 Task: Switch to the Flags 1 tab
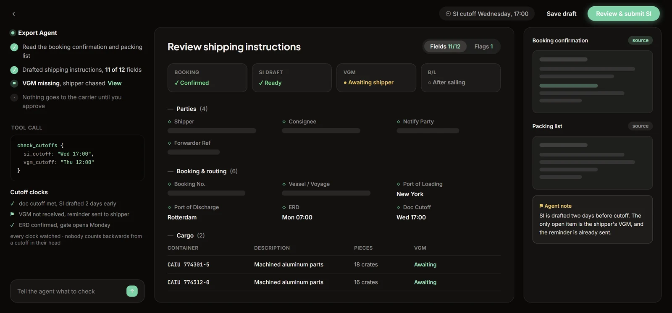[483, 47]
